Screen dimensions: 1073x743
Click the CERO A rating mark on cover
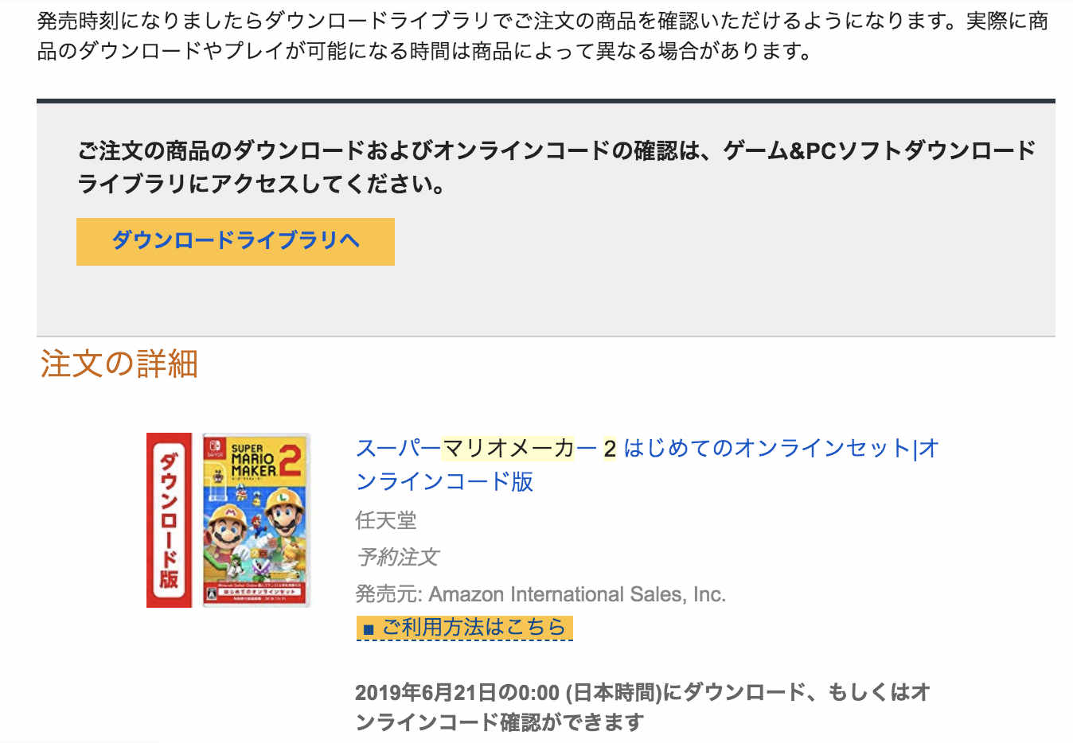(x=212, y=594)
